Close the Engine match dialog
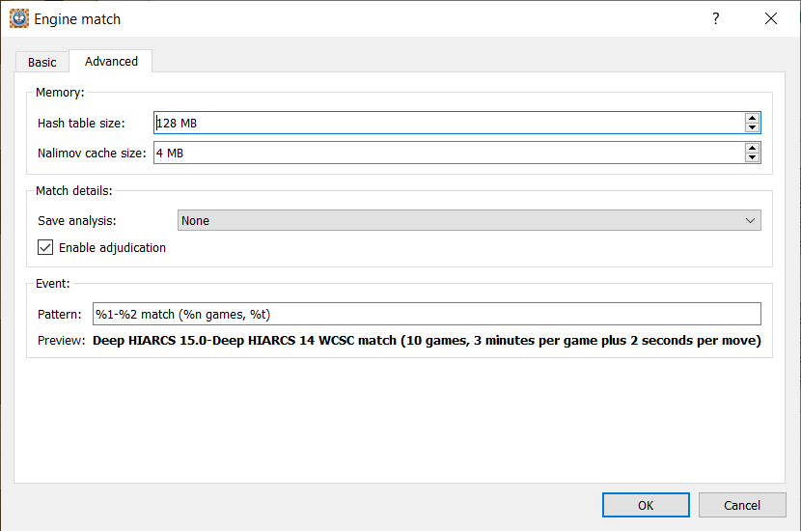The width and height of the screenshot is (801, 531). click(x=770, y=18)
